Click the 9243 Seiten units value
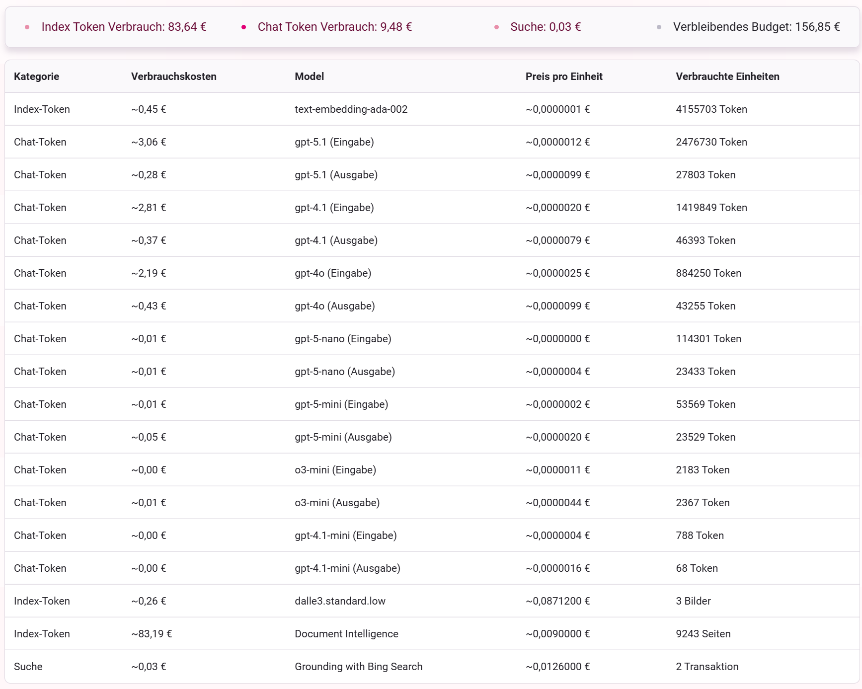 (x=703, y=634)
